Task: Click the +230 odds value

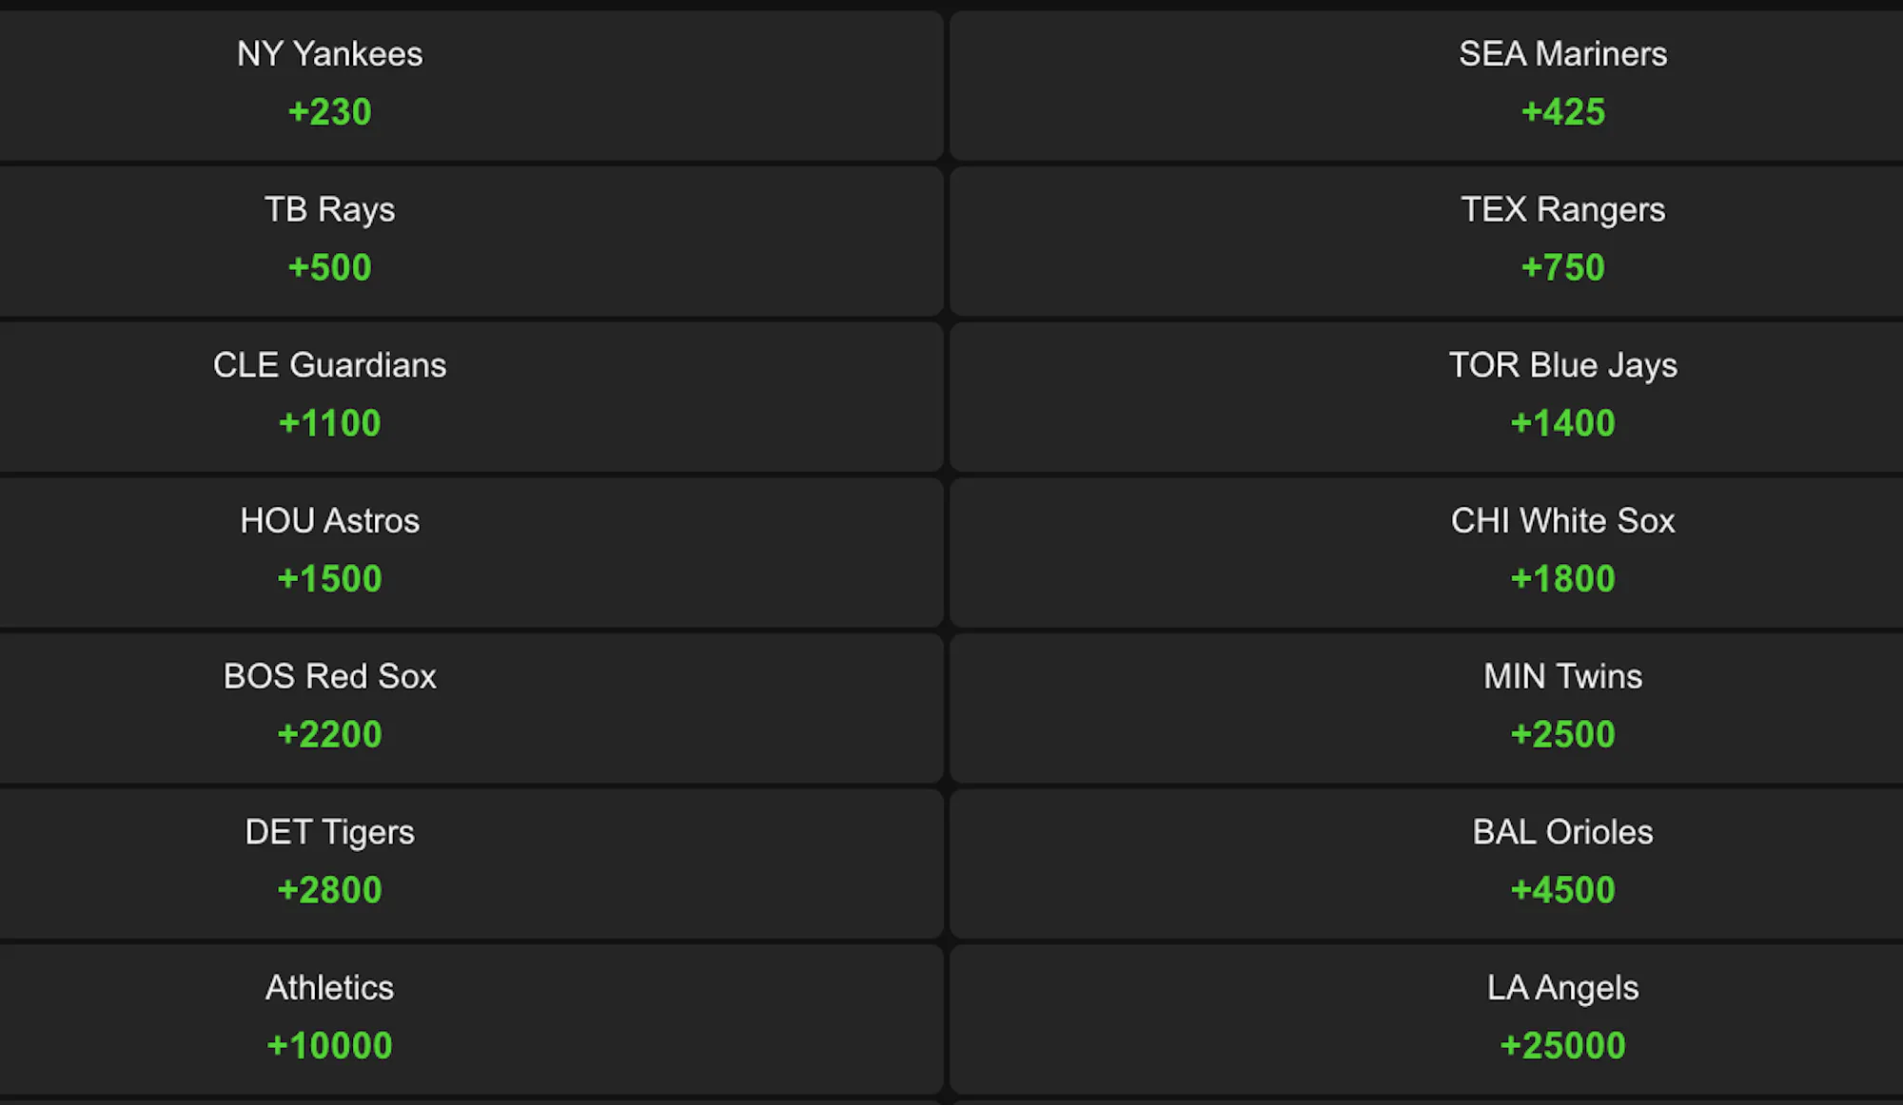Action: pos(329,112)
